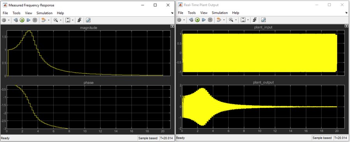
Task: Open Configuration Properties gear in Real-Time Plant Output
Action: click(179, 20)
